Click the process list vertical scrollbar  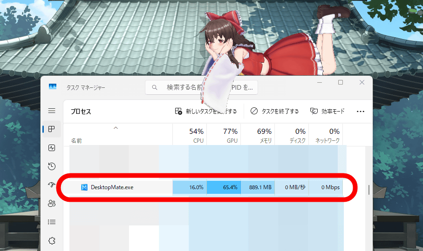point(369,190)
